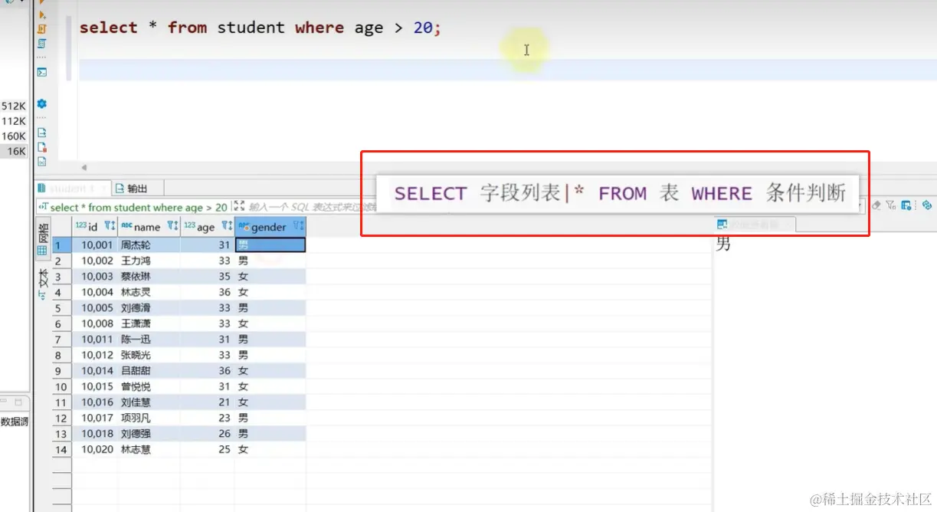This screenshot has height=512, width=937.
Task: Click the execute SQL script icon
Action: click(x=42, y=29)
